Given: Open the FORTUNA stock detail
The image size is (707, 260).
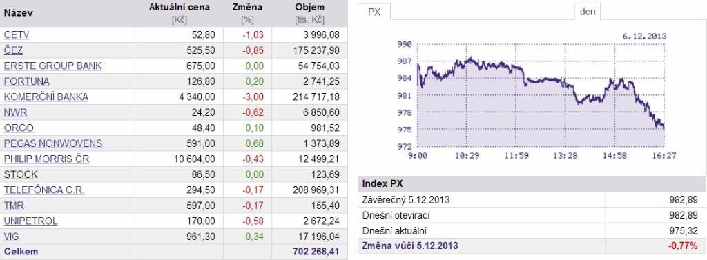Looking at the screenshot, I should pyautogui.click(x=27, y=81).
